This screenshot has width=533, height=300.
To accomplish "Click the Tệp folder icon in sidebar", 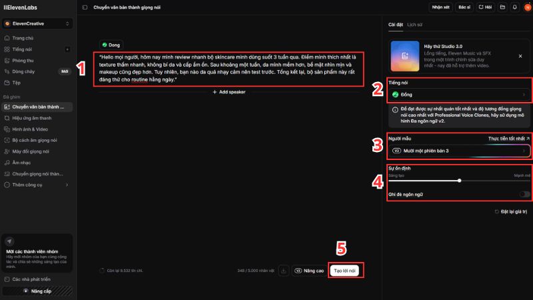I will (7, 83).
